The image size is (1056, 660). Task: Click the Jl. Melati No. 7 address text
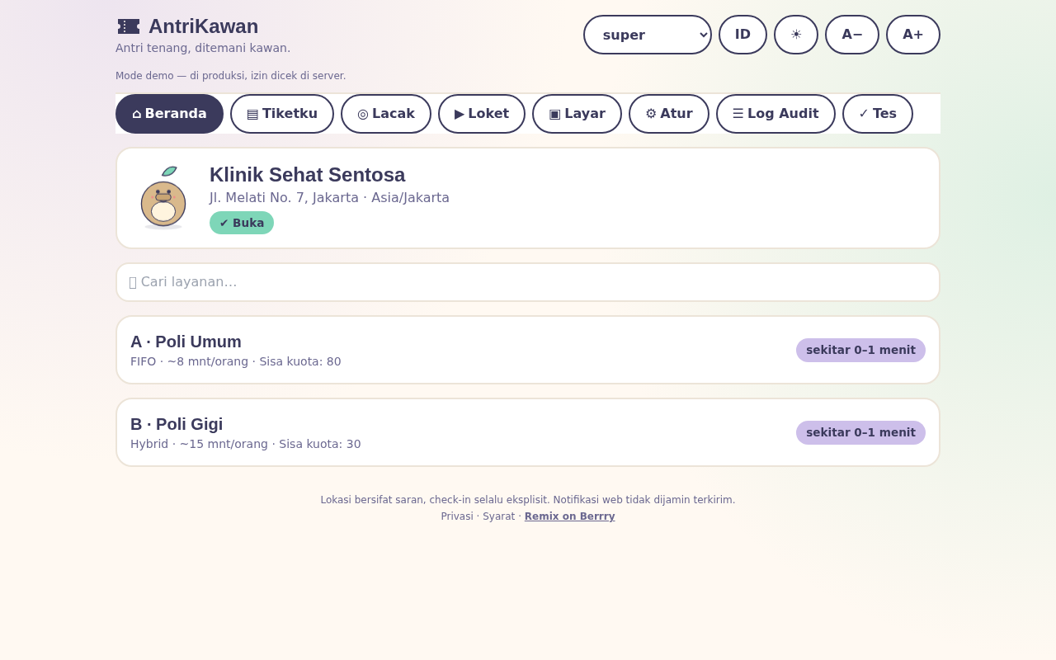tap(329, 198)
